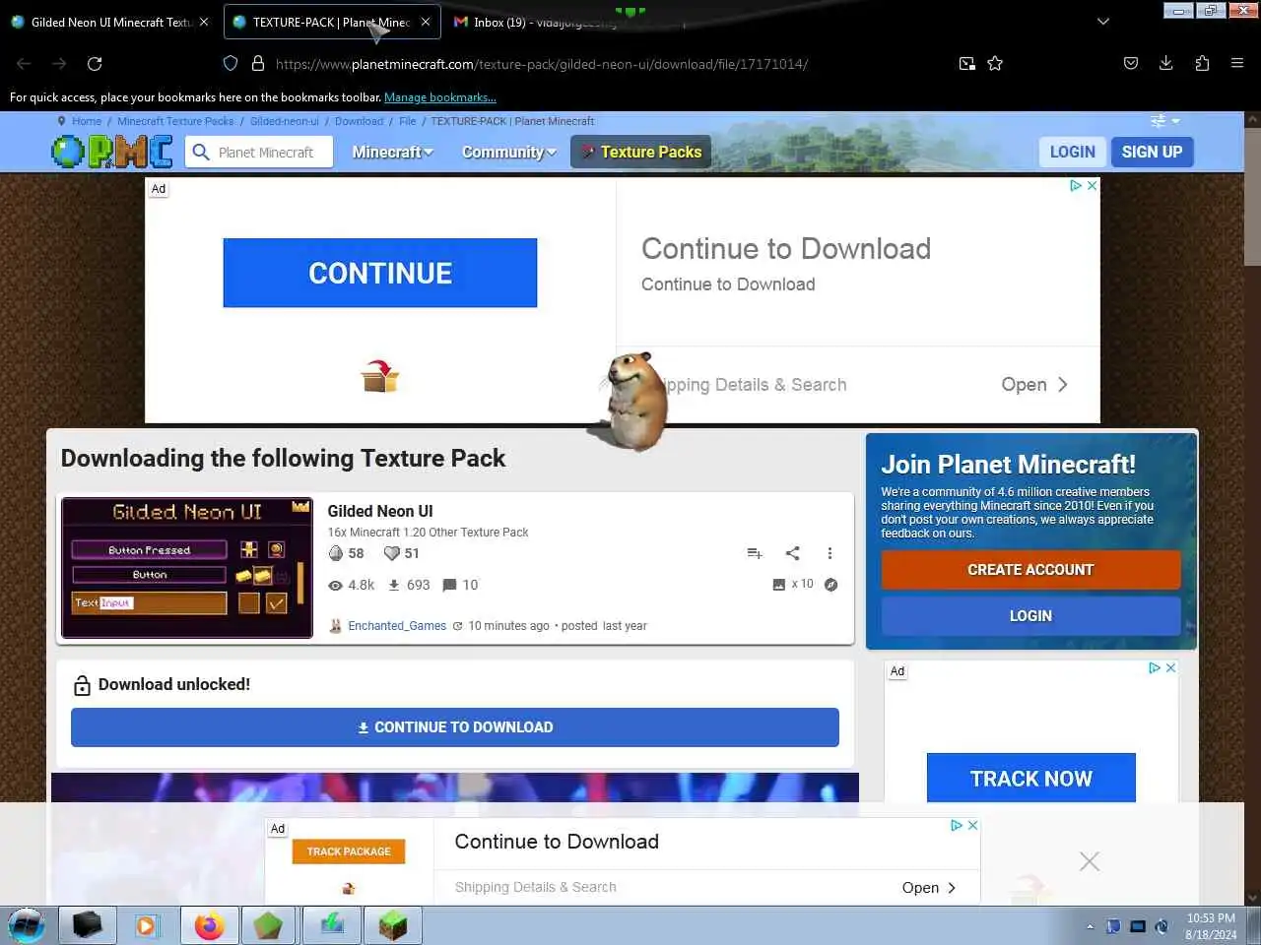The height and width of the screenshot is (945, 1261).
Task: Open the three-dot more options menu
Action: (x=830, y=553)
